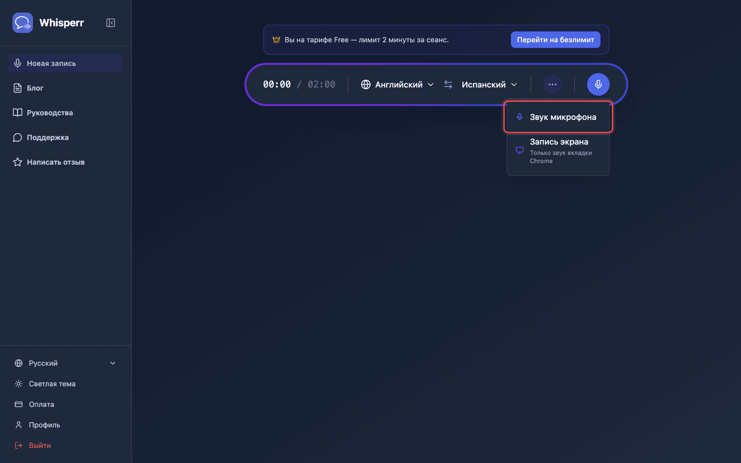Click Перейти на безлимит button
This screenshot has width=741, height=463.
(555, 40)
